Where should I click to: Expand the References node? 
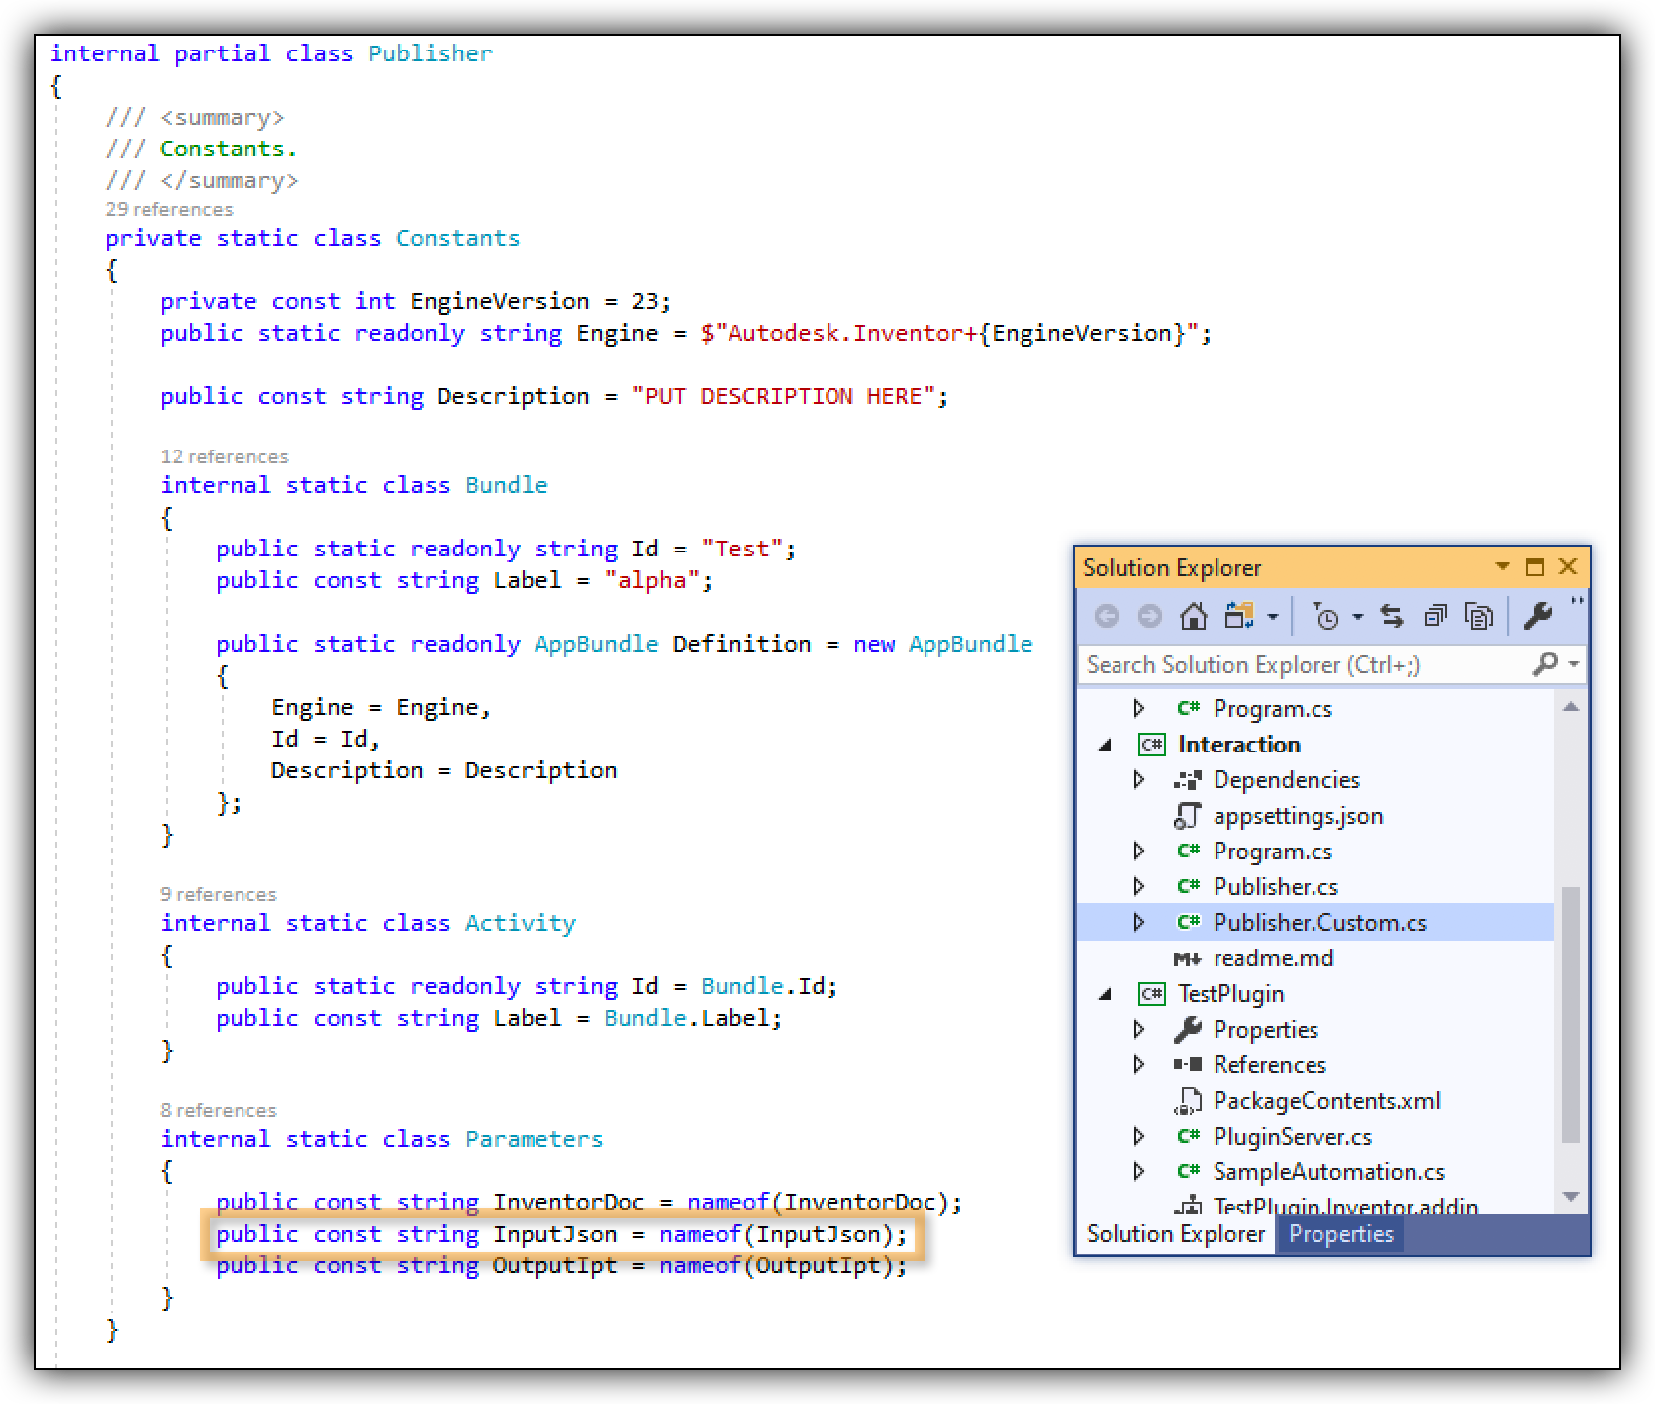click(x=1139, y=1064)
